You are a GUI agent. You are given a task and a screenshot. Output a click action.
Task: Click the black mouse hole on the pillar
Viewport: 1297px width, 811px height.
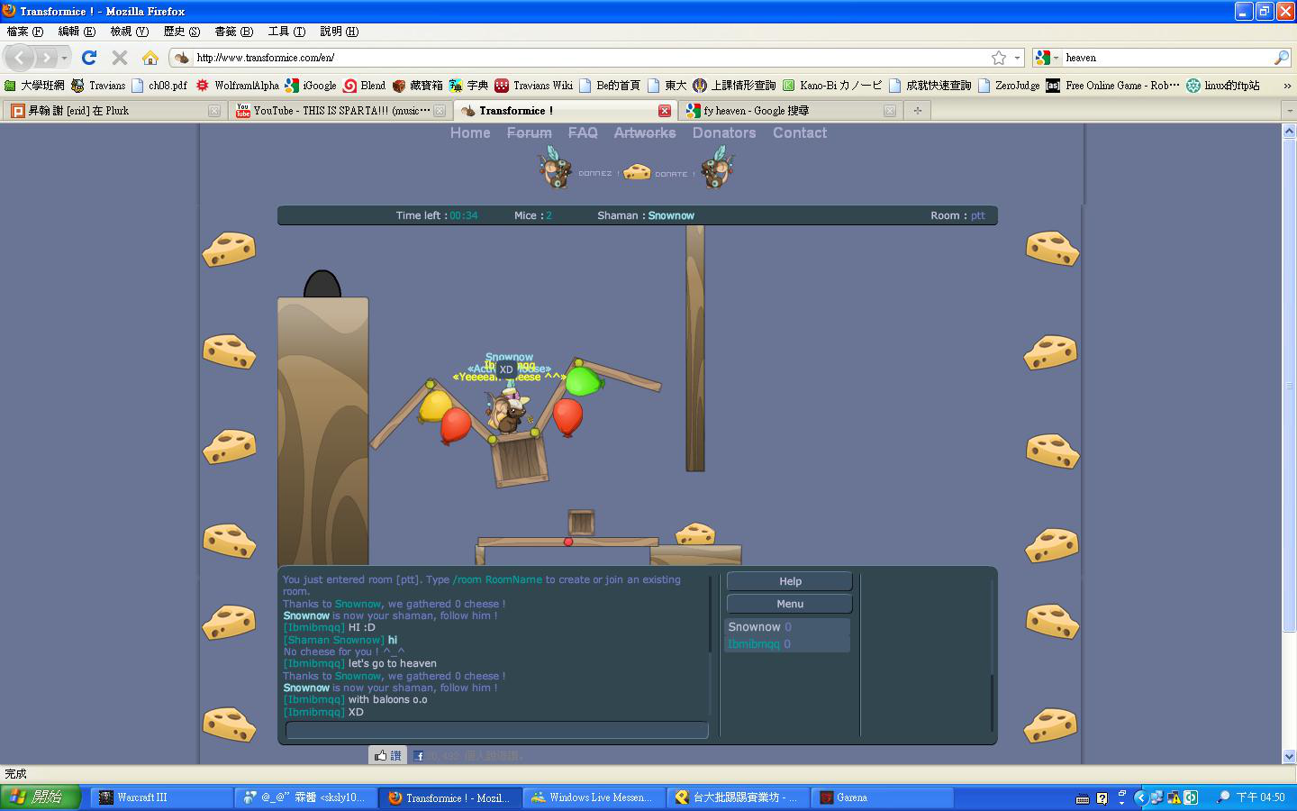[x=322, y=284]
